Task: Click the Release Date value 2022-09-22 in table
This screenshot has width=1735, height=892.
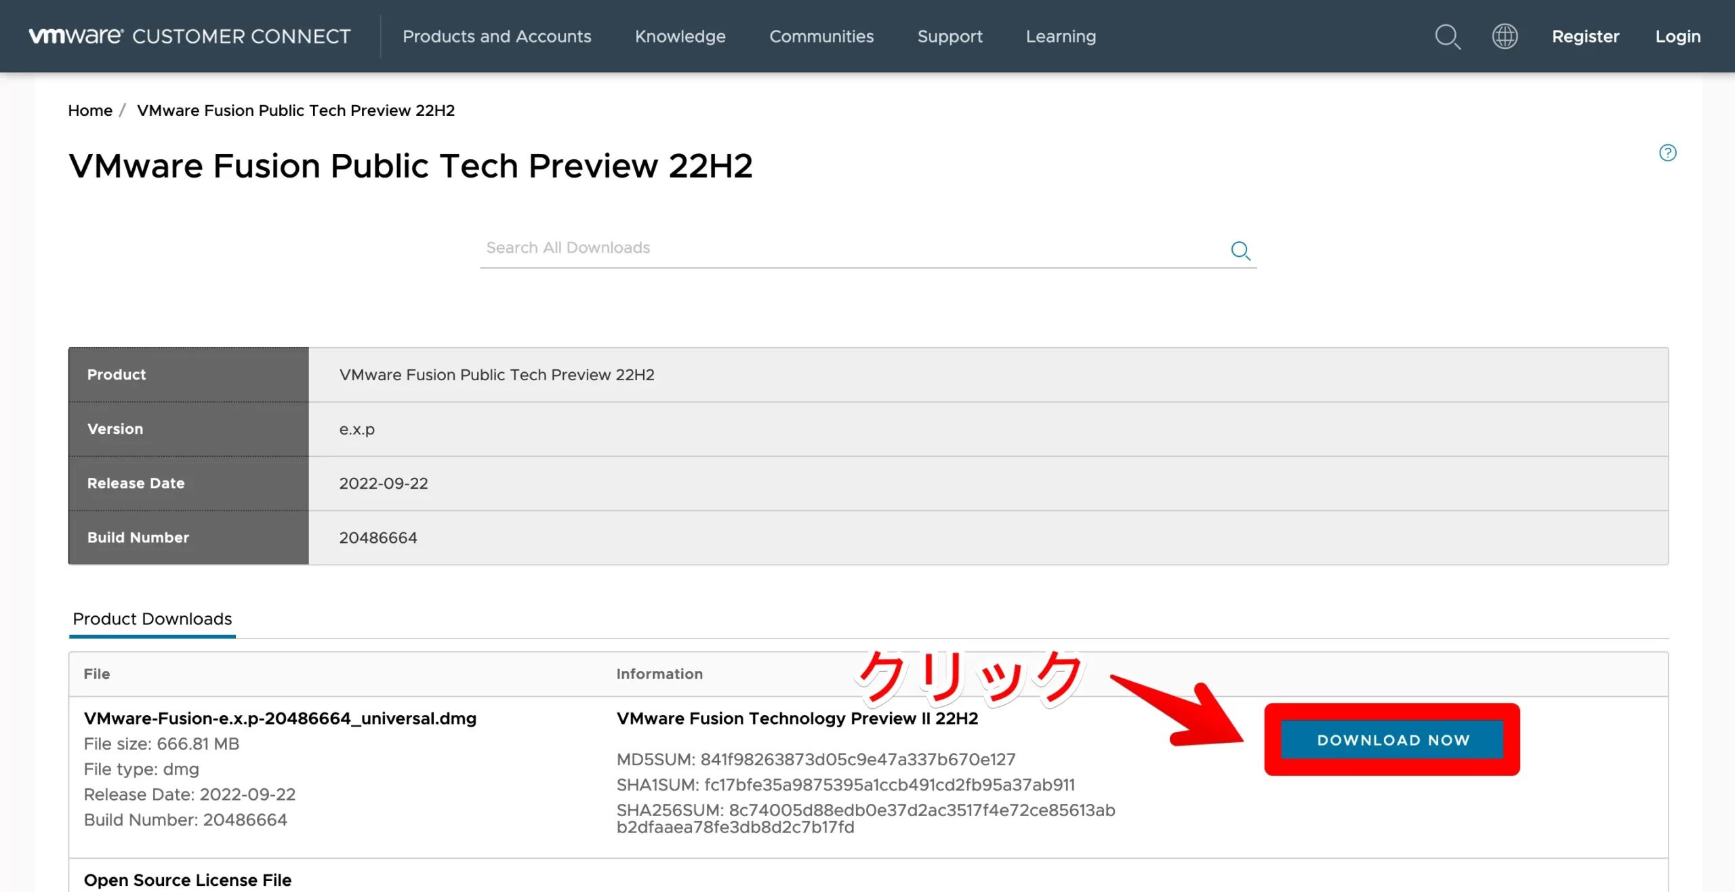Action: (384, 483)
